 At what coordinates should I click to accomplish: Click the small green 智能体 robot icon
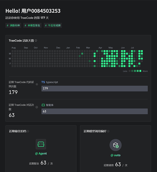pyautogui.click(x=43, y=105)
